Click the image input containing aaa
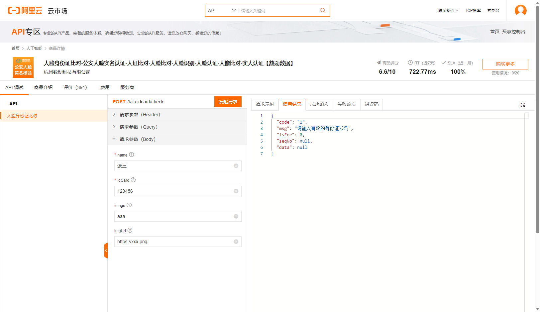The height and width of the screenshot is (312, 540). (178, 216)
